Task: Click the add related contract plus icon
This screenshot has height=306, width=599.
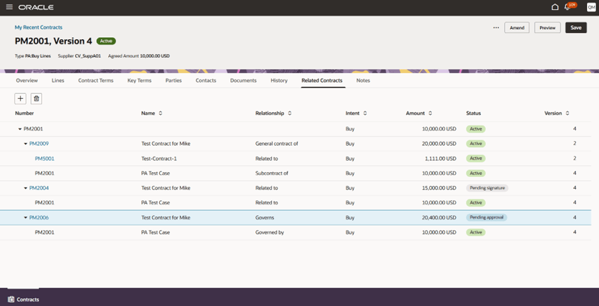Action: 21,99
